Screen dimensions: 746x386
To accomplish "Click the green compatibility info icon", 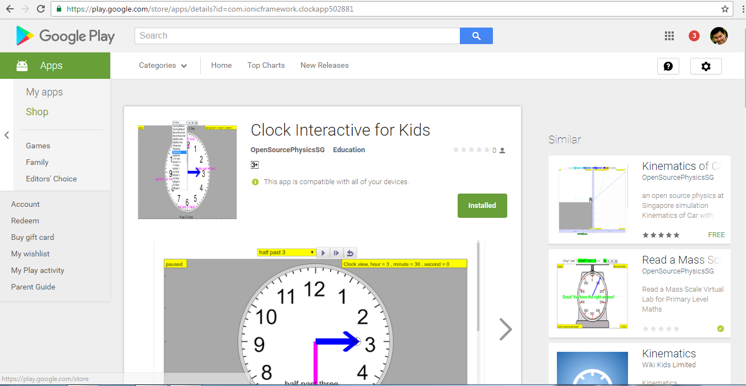I will 255,182.
